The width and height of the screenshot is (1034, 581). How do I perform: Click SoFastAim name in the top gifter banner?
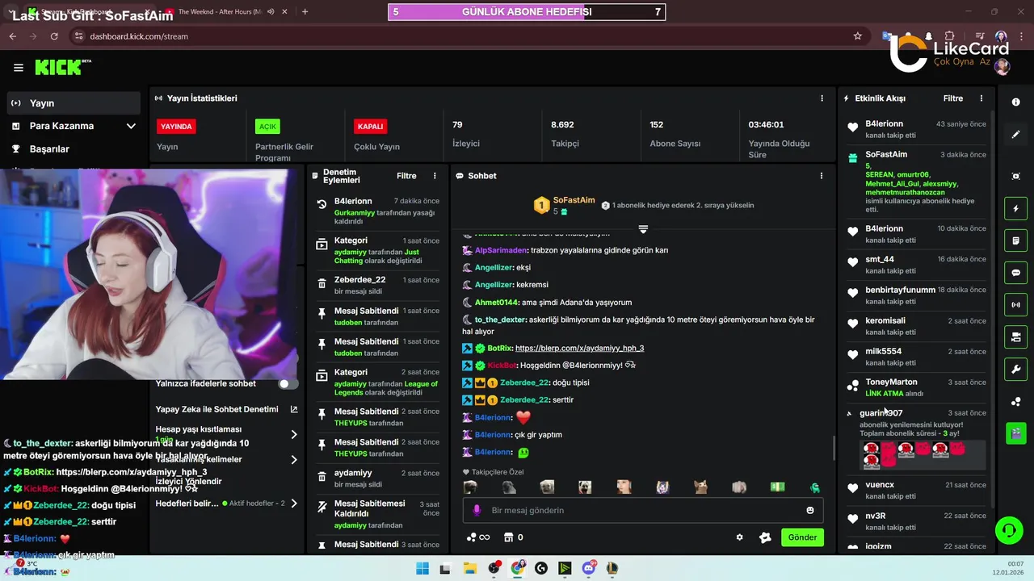[574, 200]
